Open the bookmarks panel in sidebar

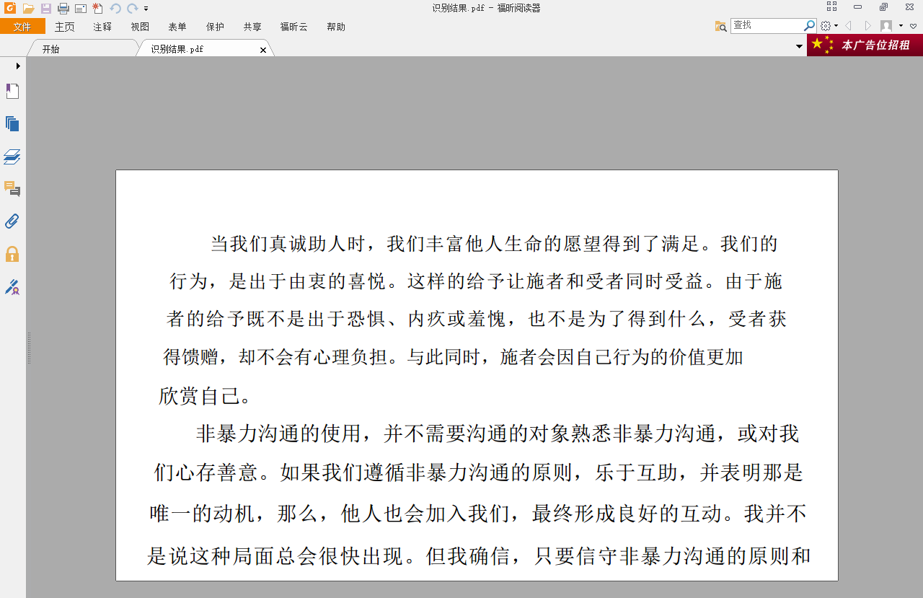pos(12,91)
